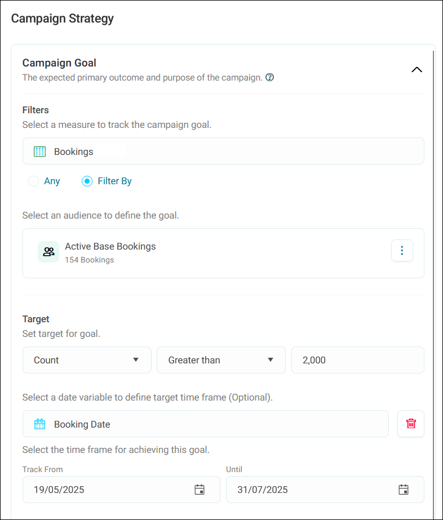This screenshot has width=443, height=520.
Task: Click the Bookings measure selector field
Action: pos(223,151)
